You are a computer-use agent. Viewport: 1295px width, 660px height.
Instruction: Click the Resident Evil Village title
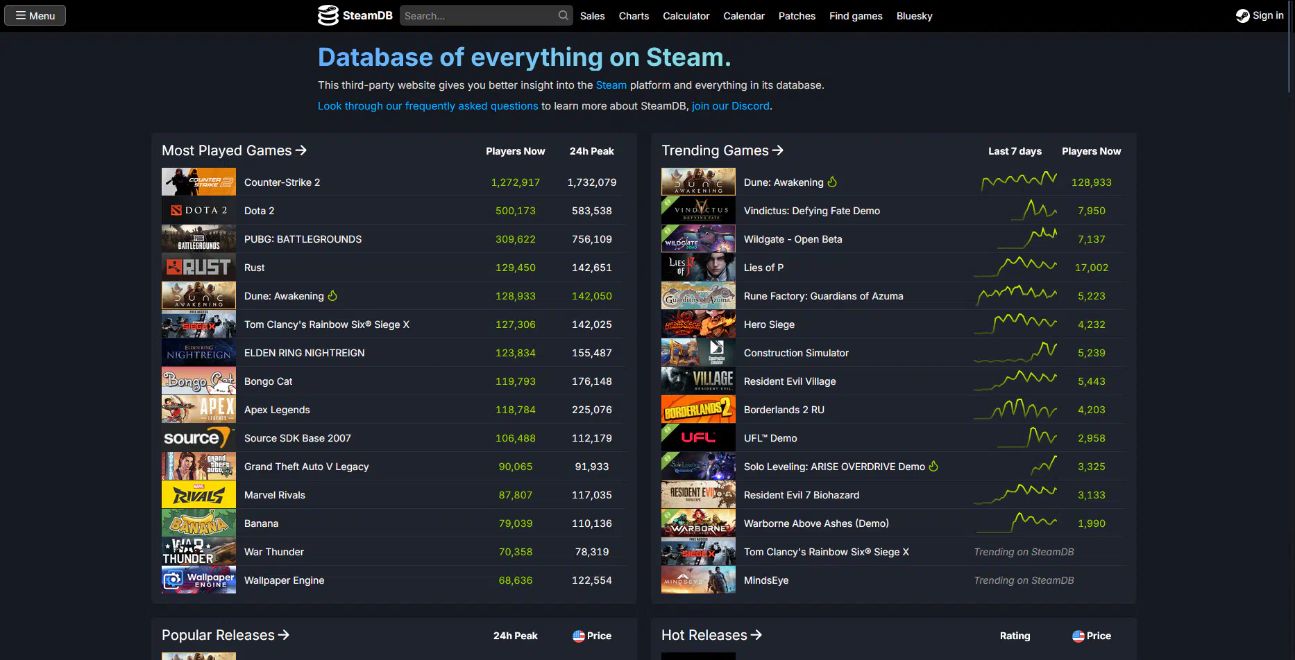(790, 381)
